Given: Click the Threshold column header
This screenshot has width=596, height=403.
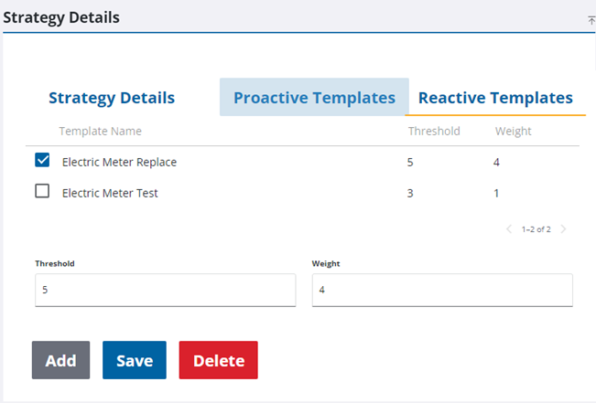Looking at the screenshot, I should point(433,132).
